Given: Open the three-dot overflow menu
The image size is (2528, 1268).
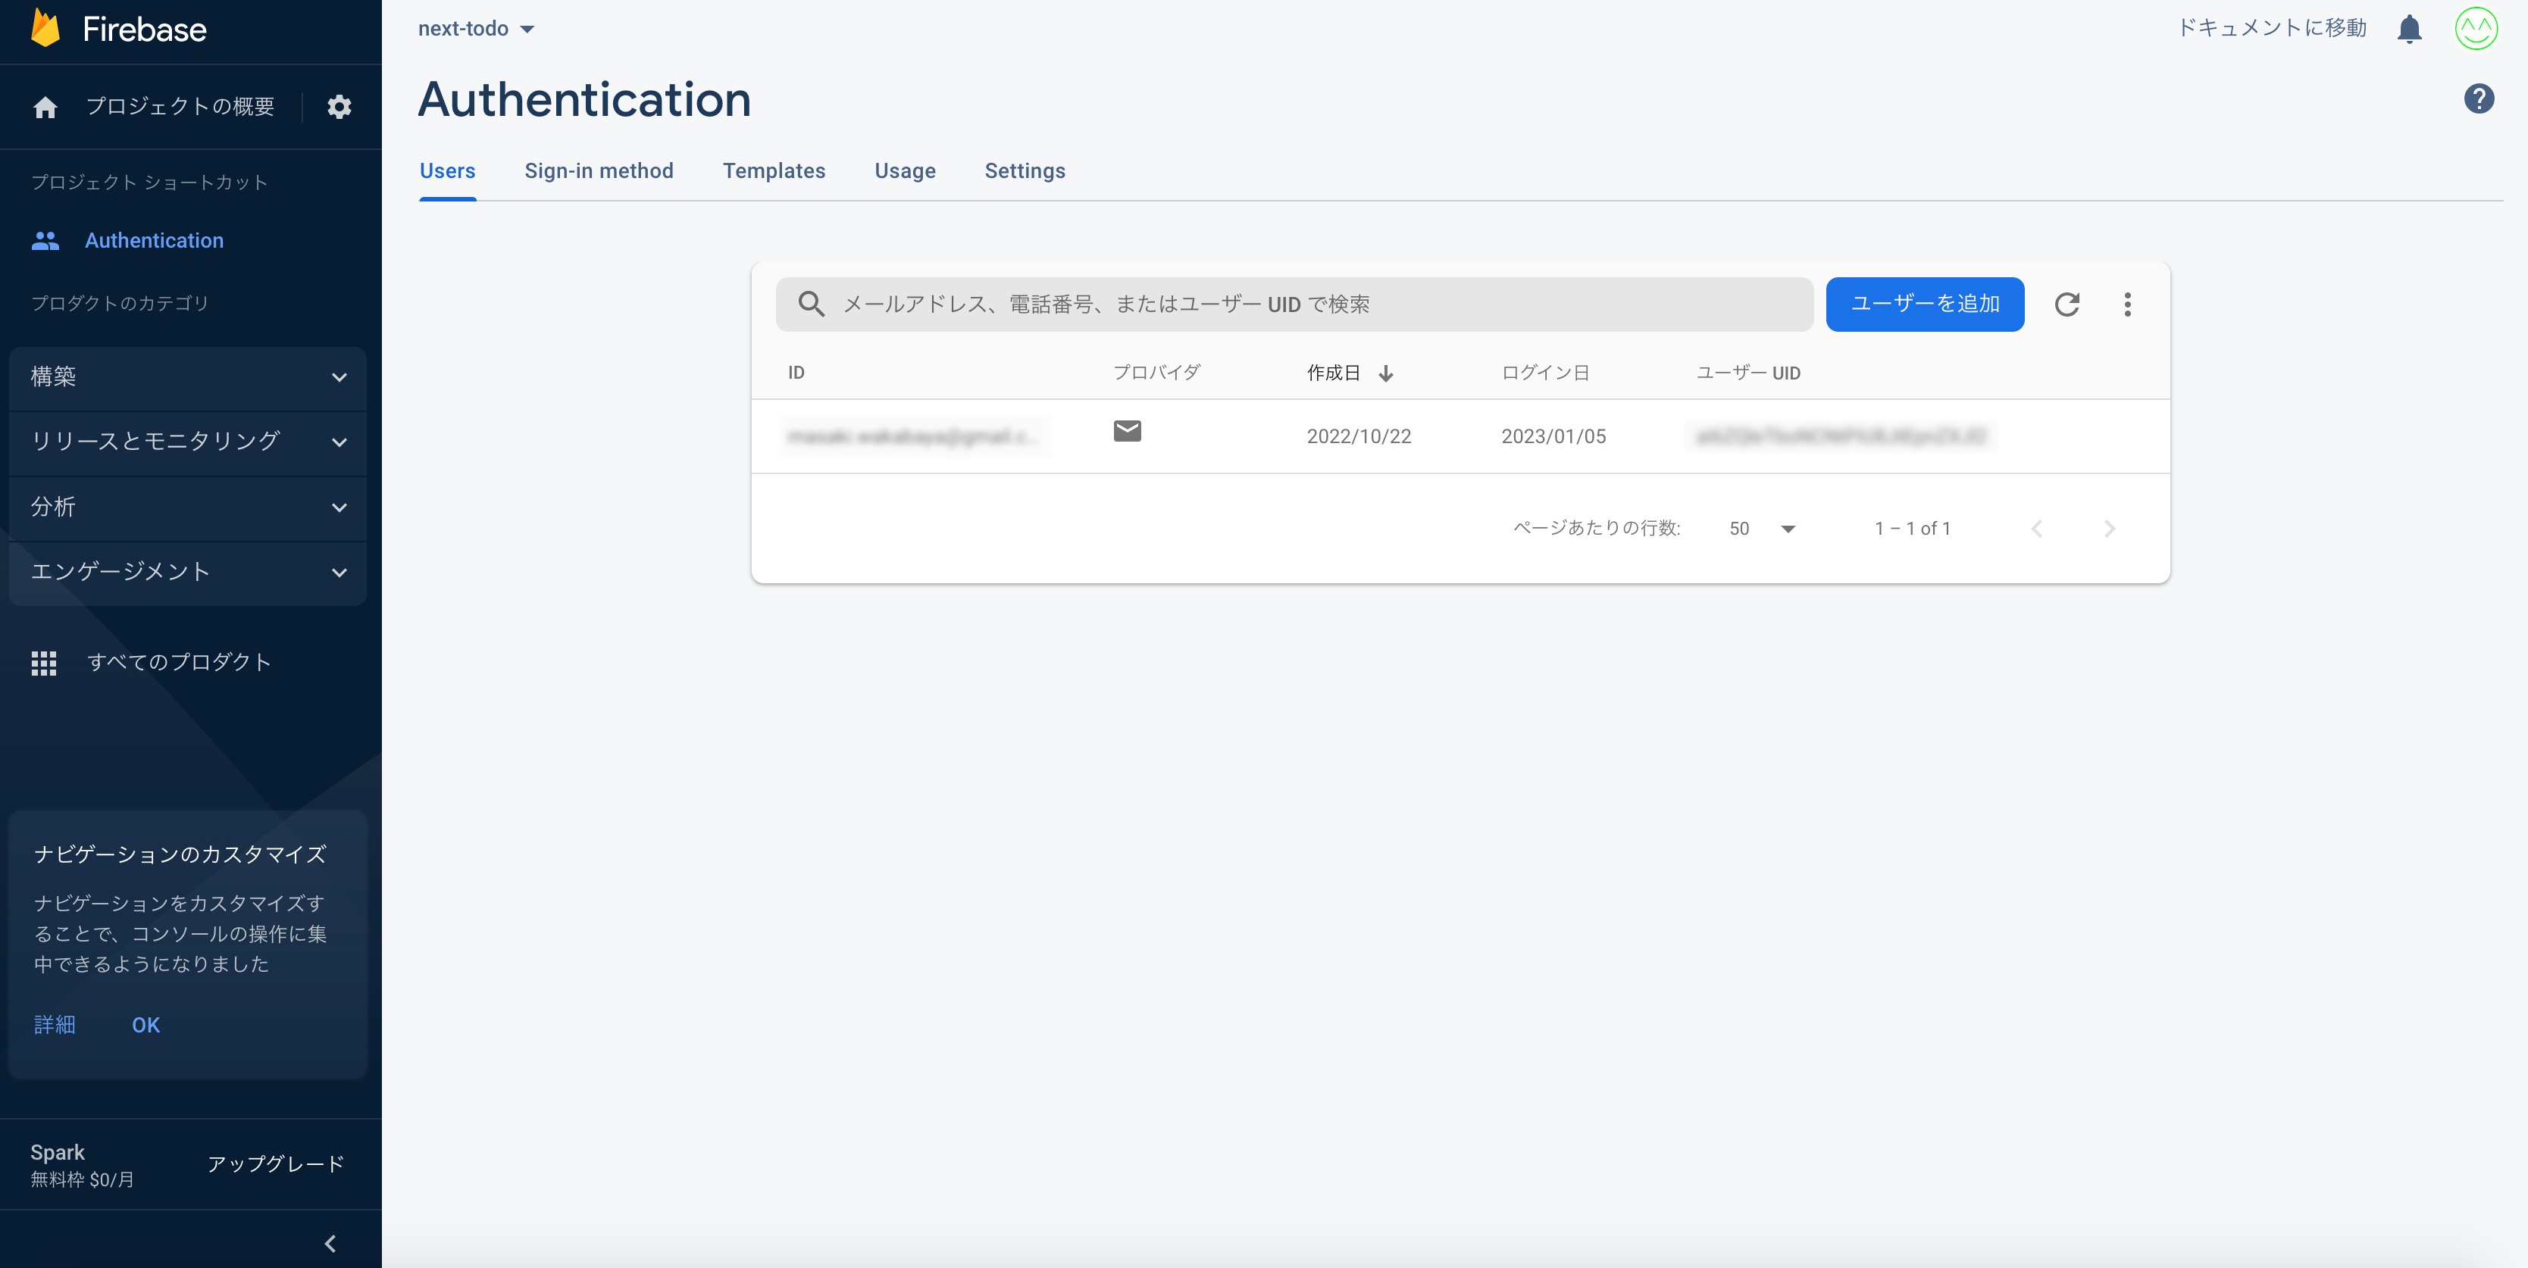Looking at the screenshot, I should point(2128,304).
